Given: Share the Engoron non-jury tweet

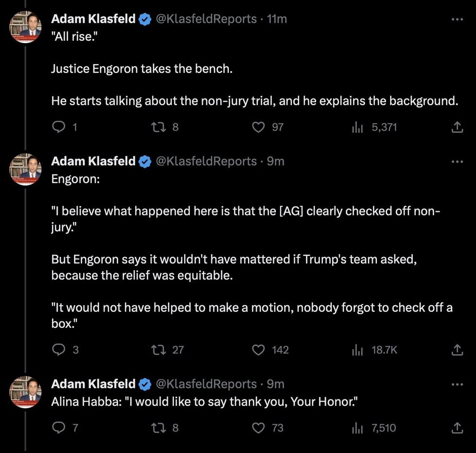Looking at the screenshot, I should coord(457,349).
